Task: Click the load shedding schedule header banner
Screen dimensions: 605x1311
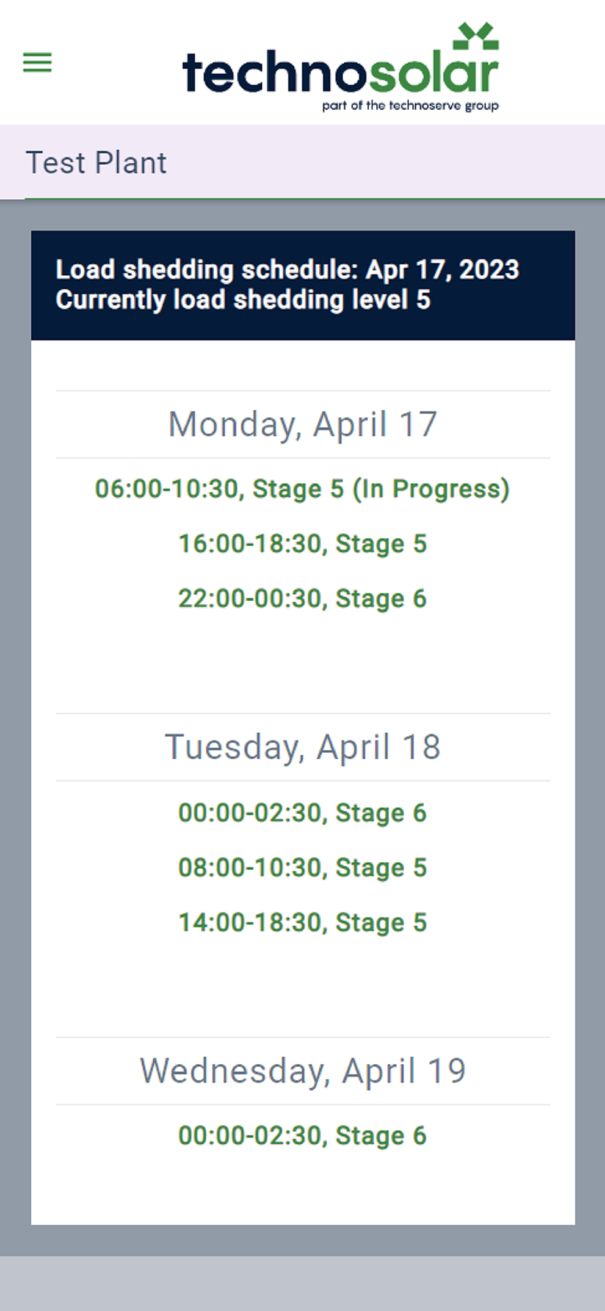Action: (x=302, y=285)
